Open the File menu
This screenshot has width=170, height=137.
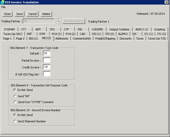[3, 7]
